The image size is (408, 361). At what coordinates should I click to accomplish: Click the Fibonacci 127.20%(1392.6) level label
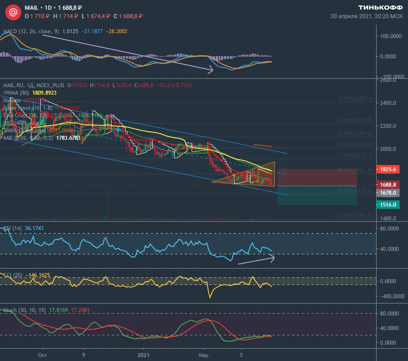coord(353,215)
